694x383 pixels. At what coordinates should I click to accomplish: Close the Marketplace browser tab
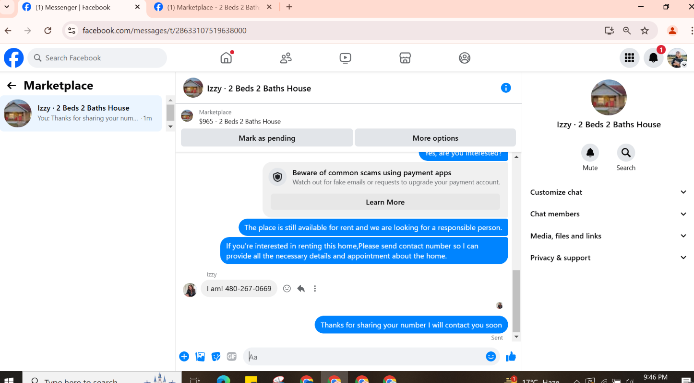coord(269,7)
